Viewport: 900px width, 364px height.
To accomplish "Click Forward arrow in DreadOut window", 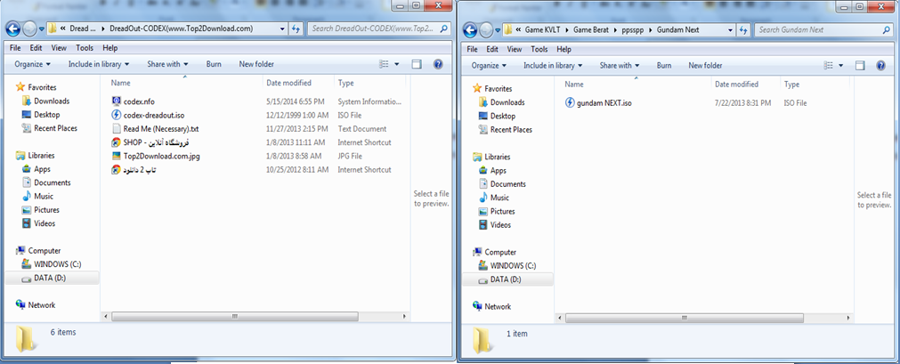I will [x=30, y=28].
